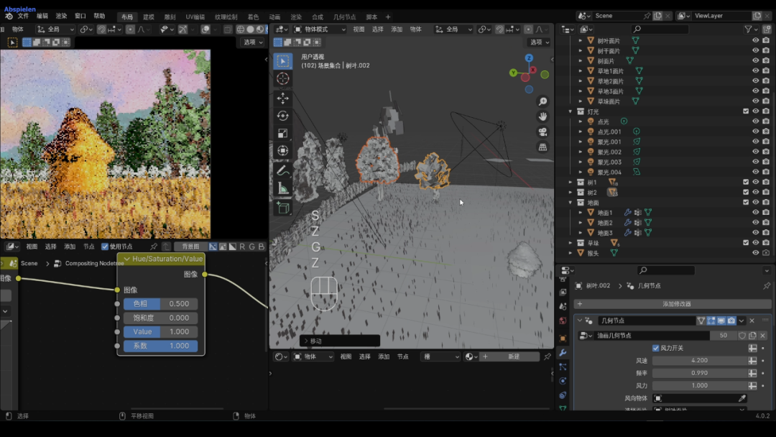Disable rendering of 报头 with its camera icon

[766, 253]
